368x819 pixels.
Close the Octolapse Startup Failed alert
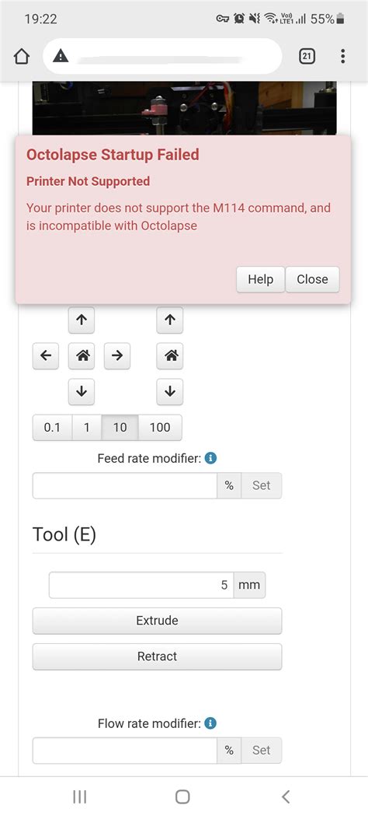(312, 279)
